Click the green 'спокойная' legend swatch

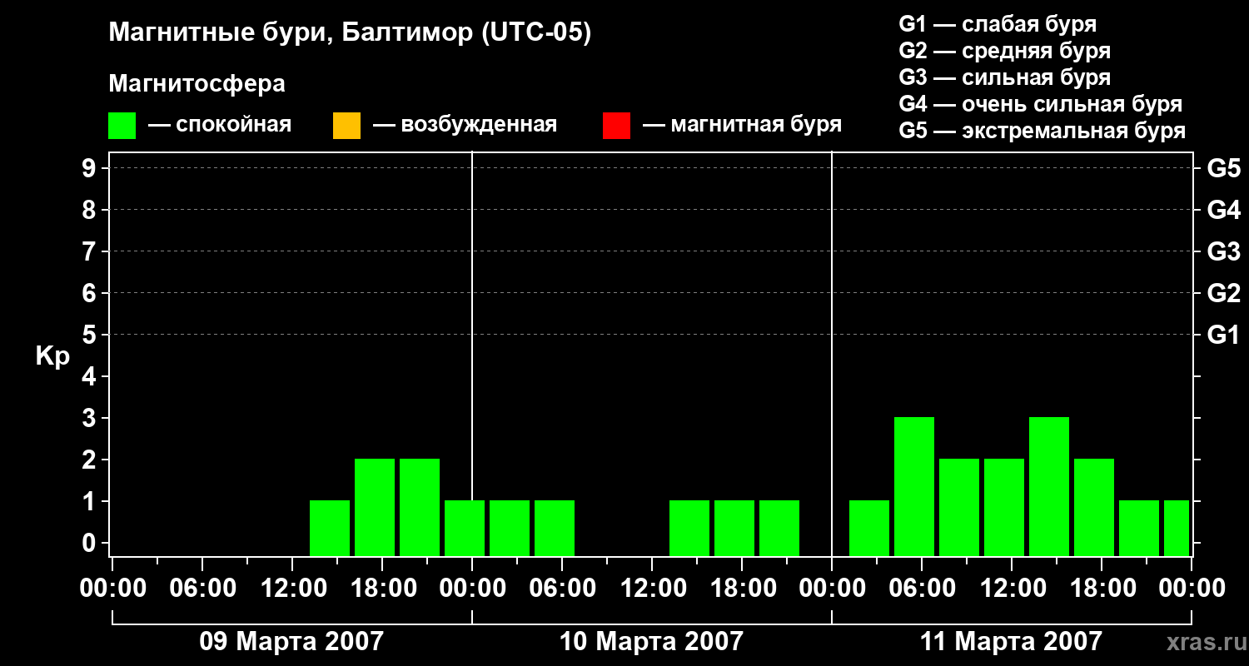pos(122,126)
